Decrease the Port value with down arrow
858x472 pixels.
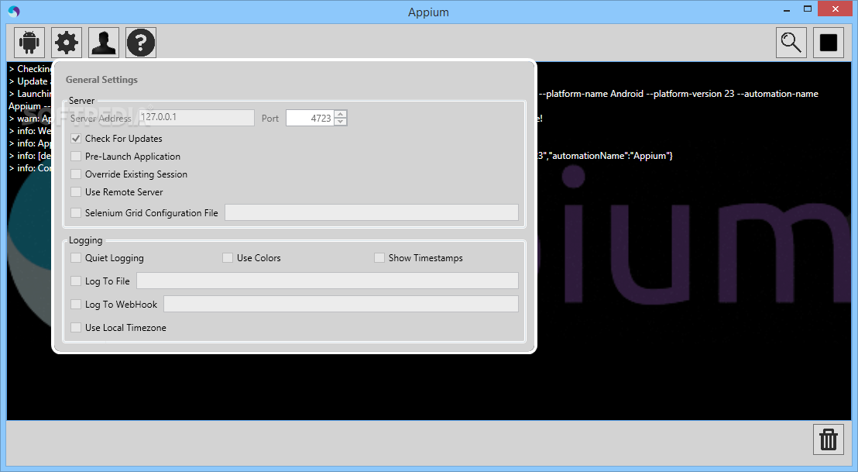pyautogui.click(x=341, y=122)
